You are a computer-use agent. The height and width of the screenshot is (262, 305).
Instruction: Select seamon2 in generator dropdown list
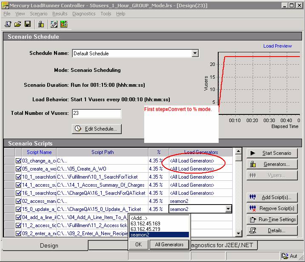160,235
